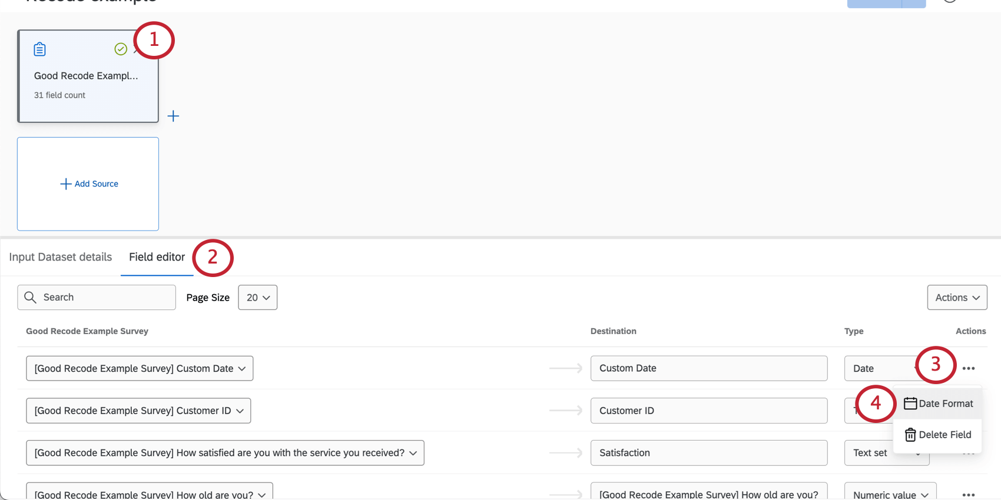The width and height of the screenshot is (1001, 500).
Task: Click the plus icon beside the source card
Action: pyautogui.click(x=173, y=116)
